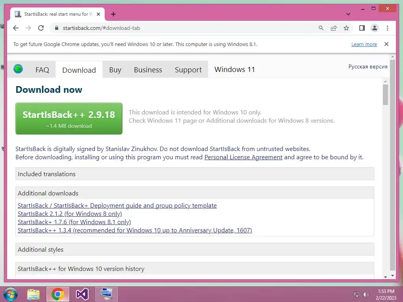Open the on-screen keyboard taskbar app
Image resolution: width=403 pixels, height=302 pixels.
pyautogui.click(x=106, y=294)
